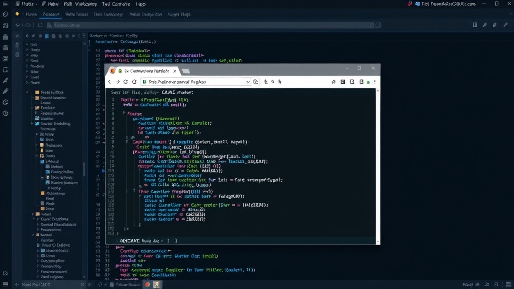Switch to the Home tab in IDE
The width and height of the screenshot is (514, 289).
pyautogui.click(x=31, y=14)
